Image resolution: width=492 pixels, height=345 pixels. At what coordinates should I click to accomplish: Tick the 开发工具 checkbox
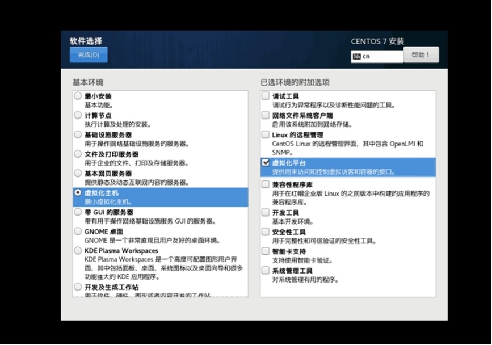[266, 212]
